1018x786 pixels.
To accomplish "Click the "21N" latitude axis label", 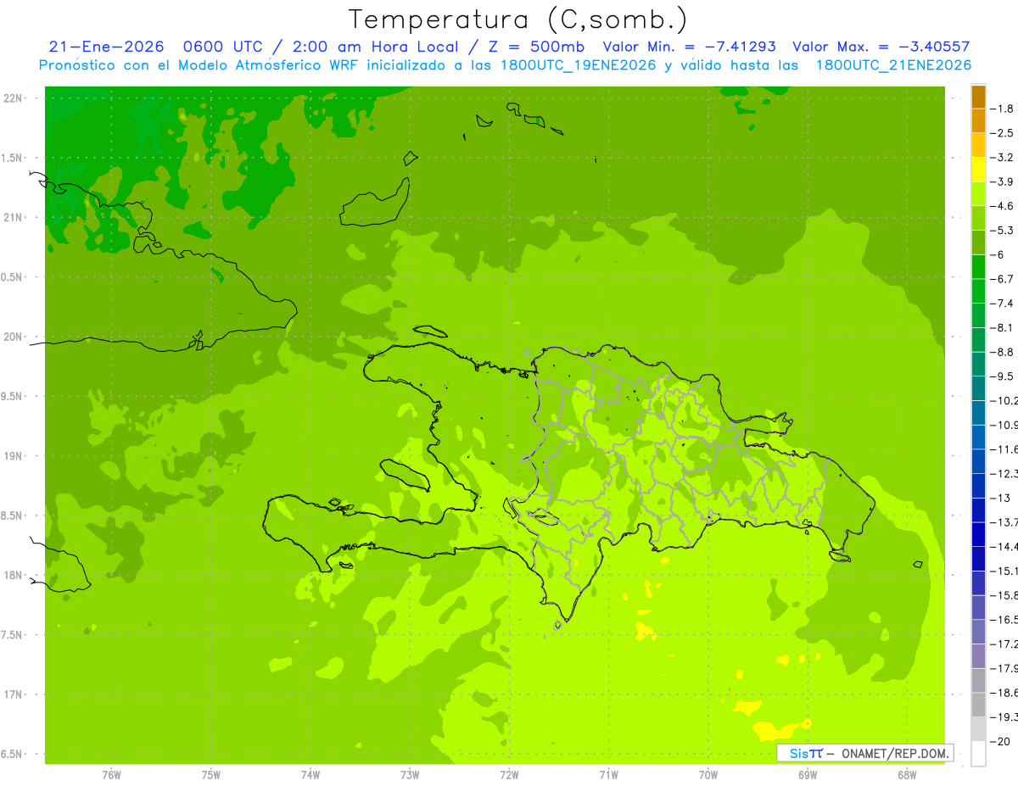I will pos(14,218).
